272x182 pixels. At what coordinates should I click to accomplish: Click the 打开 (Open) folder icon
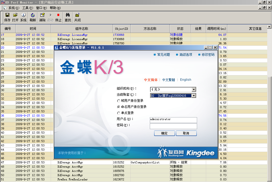(x=15, y=15)
